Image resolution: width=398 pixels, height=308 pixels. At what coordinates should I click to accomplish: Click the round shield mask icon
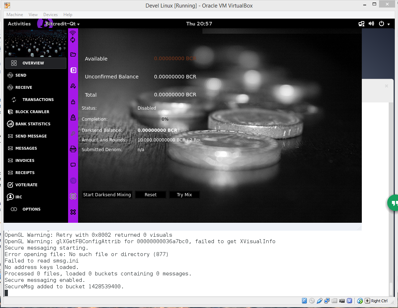[x=73, y=196]
